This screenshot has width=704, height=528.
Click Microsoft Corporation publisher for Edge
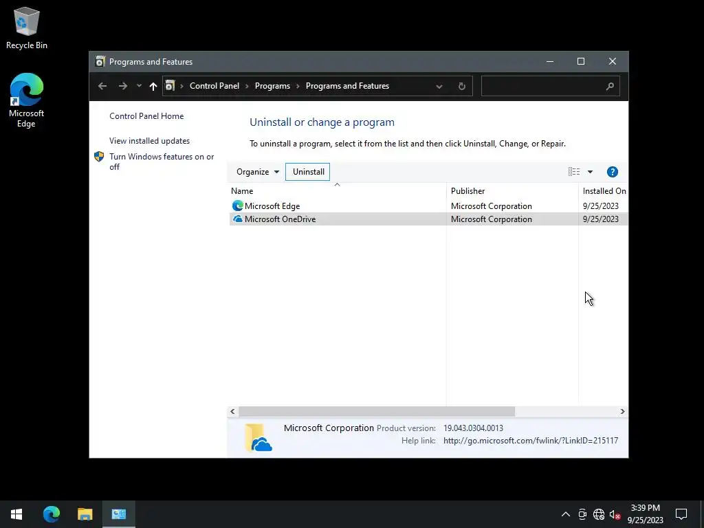coord(491,206)
